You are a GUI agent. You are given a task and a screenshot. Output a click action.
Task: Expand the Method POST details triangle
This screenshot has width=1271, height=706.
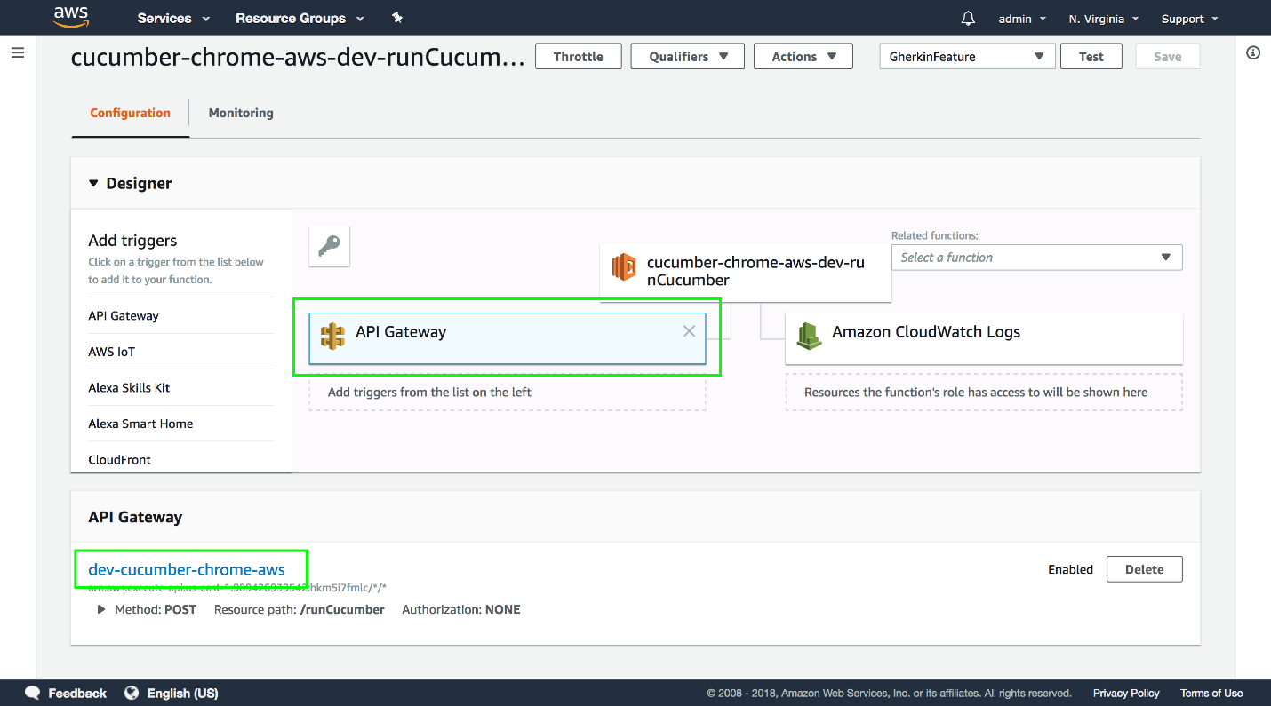click(x=102, y=610)
